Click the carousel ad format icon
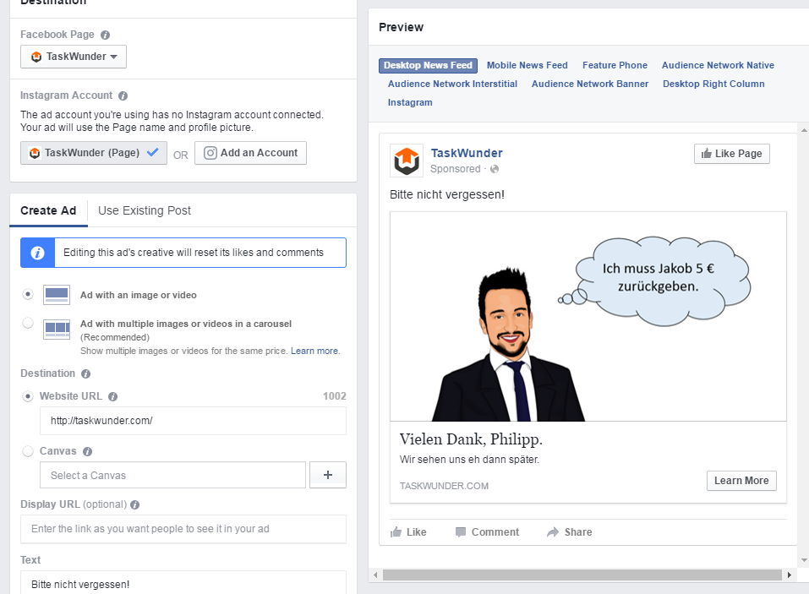The width and height of the screenshot is (809, 594). [x=57, y=329]
